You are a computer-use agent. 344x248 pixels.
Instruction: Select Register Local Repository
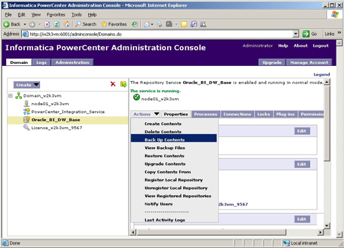(x=173, y=180)
